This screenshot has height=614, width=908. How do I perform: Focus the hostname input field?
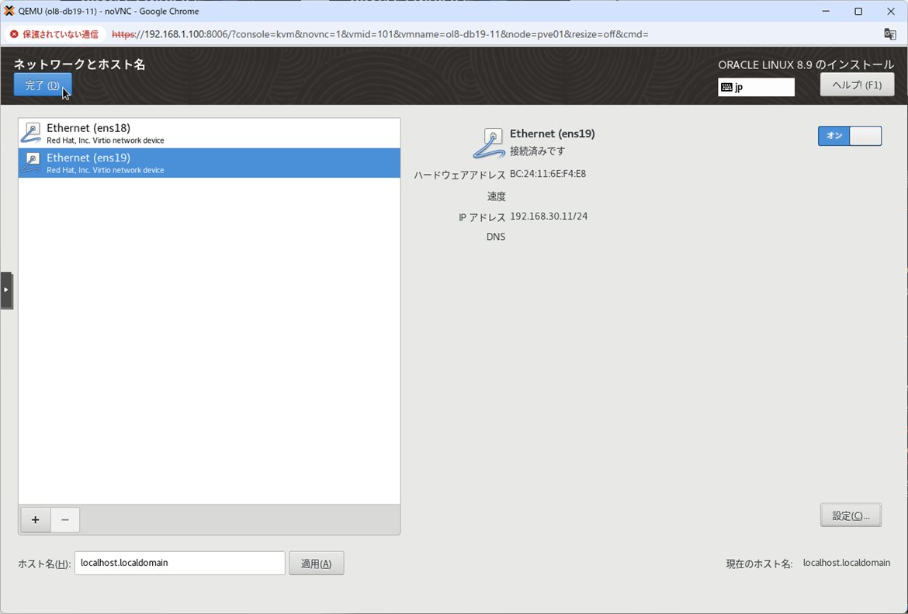(179, 563)
